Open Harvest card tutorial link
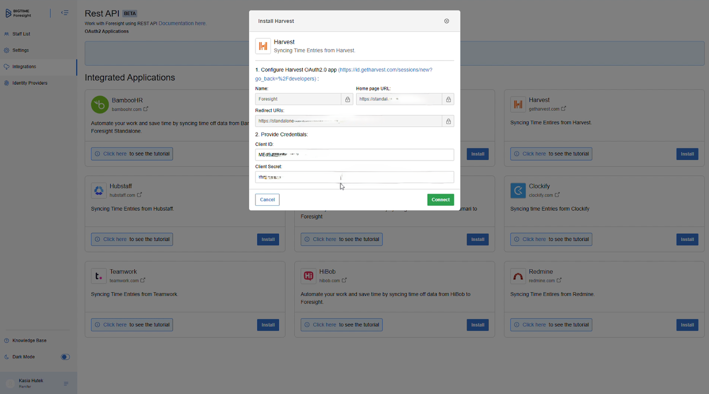The height and width of the screenshot is (394, 709). click(534, 154)
